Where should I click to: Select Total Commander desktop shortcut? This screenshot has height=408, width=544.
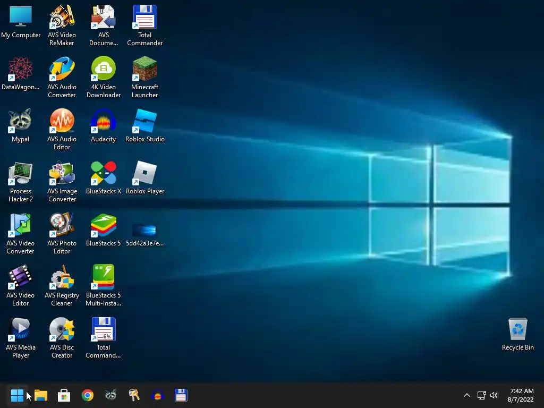point(144,25)
